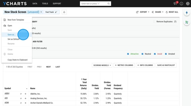Go to NEXT page of results
This screenshot has height=106, width=191.
point(48,67)
